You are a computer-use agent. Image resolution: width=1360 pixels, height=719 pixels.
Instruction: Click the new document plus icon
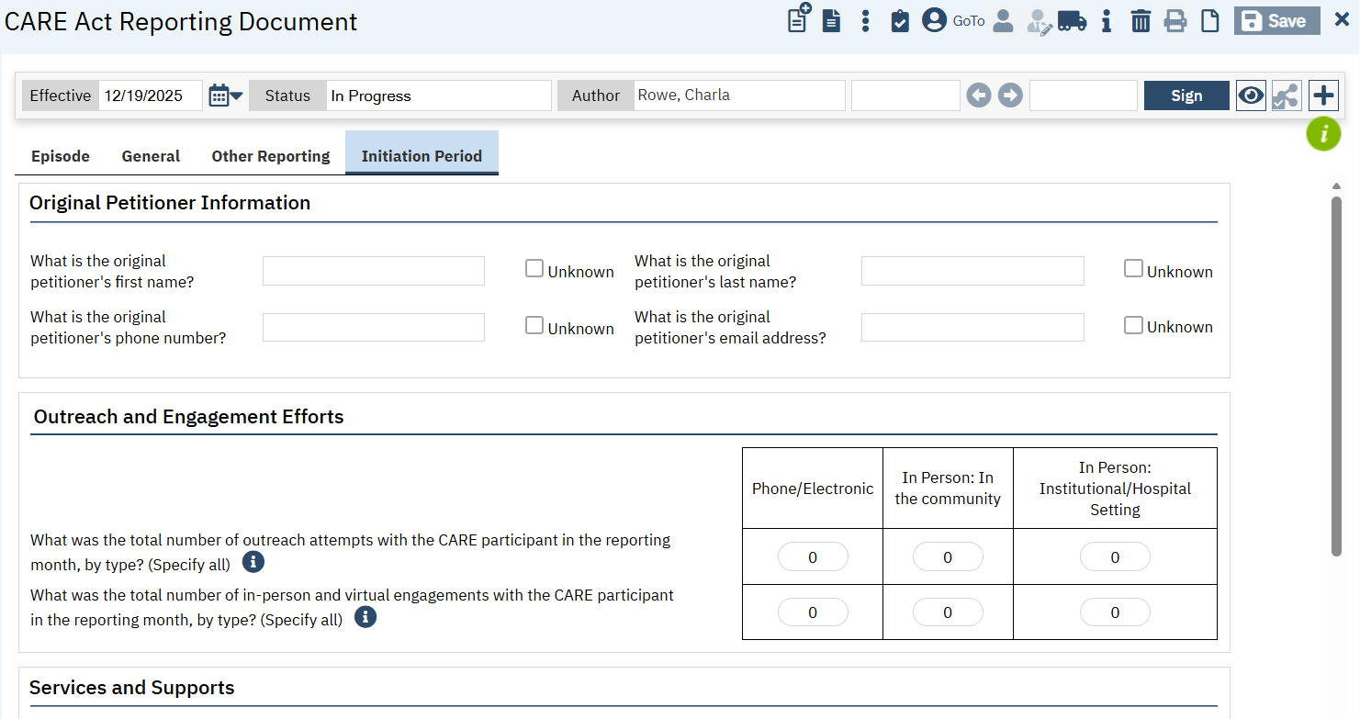(799, 19)
